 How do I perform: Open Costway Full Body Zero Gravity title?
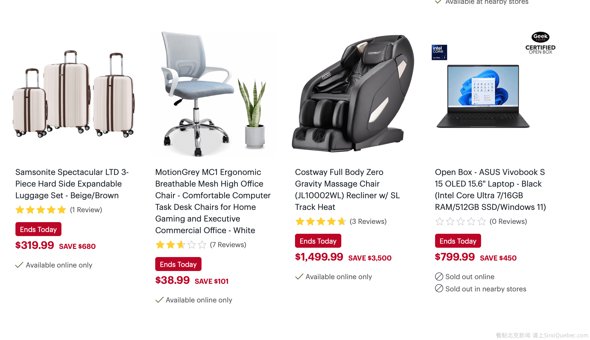click(x=347, y=190)
